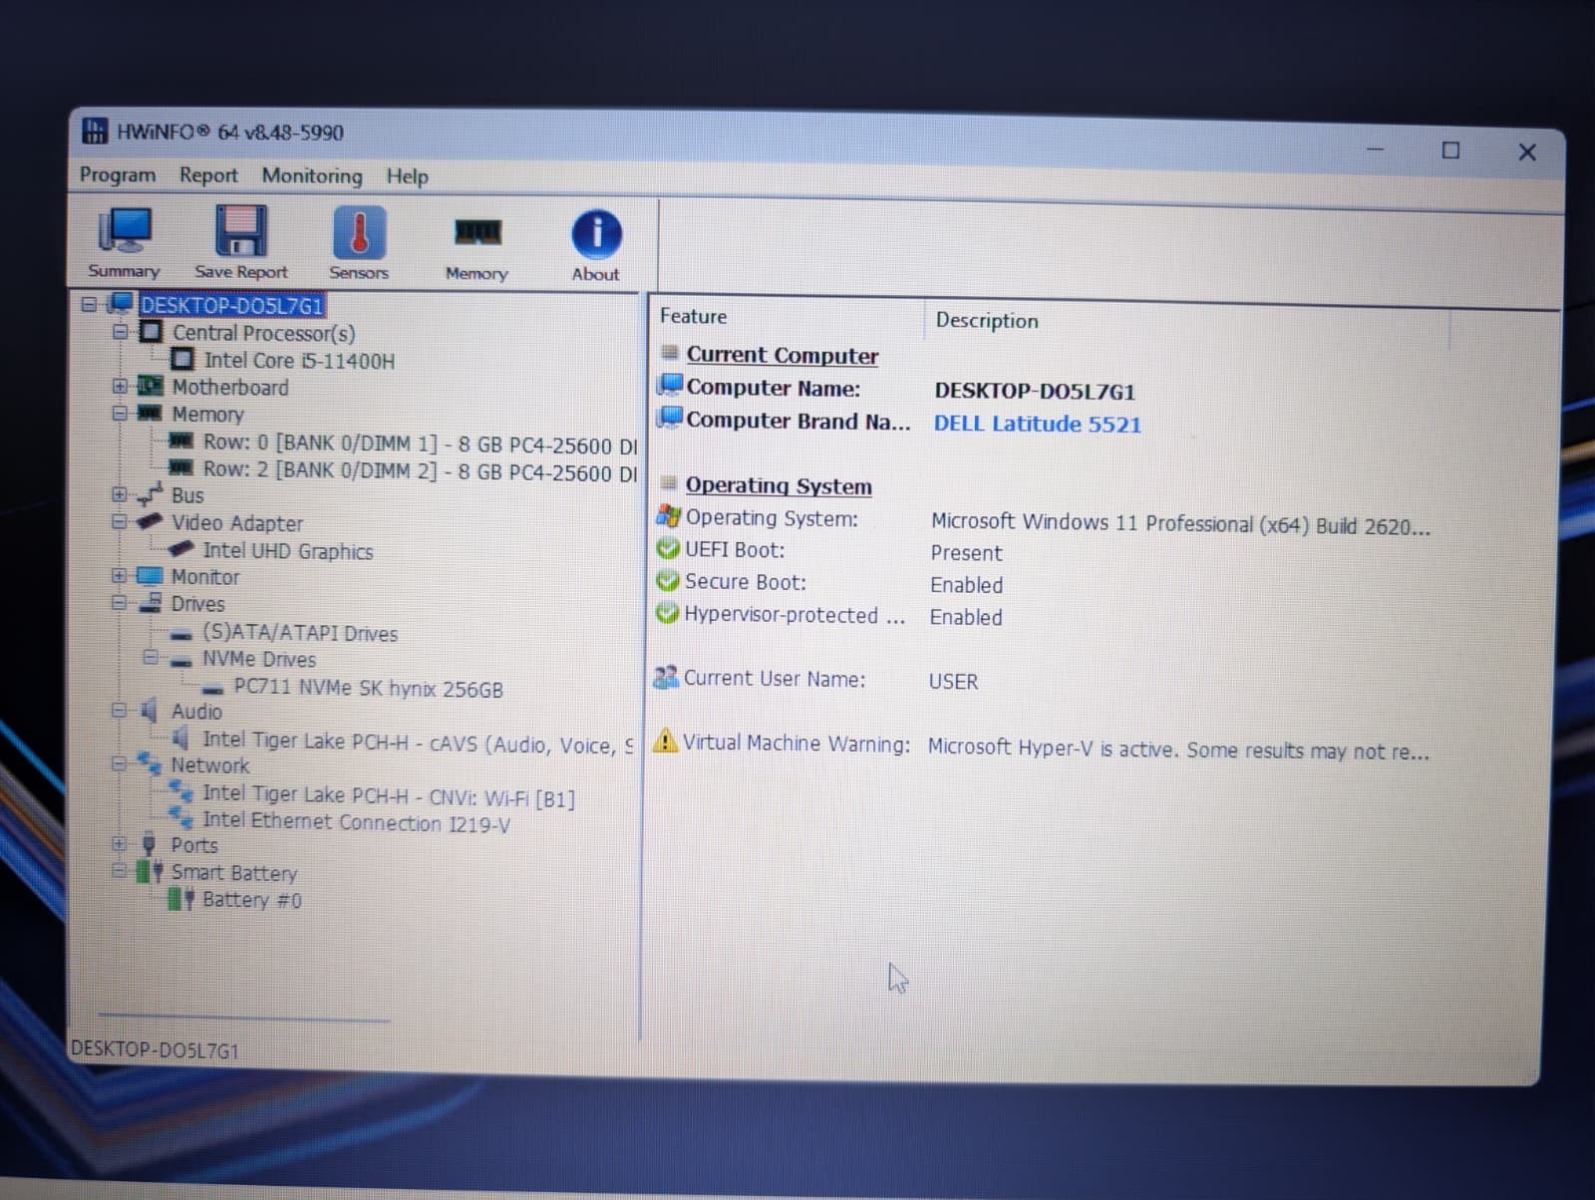Select (S)ATA/ATAPI Drives entry
Screen dimensions: 1595x1200
(x=299, y=632)
